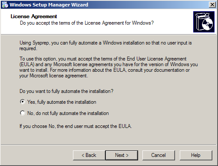This screenshot has width=218, height=166.
Task: Select the Yes radio button circle
Action: [23, 102]
